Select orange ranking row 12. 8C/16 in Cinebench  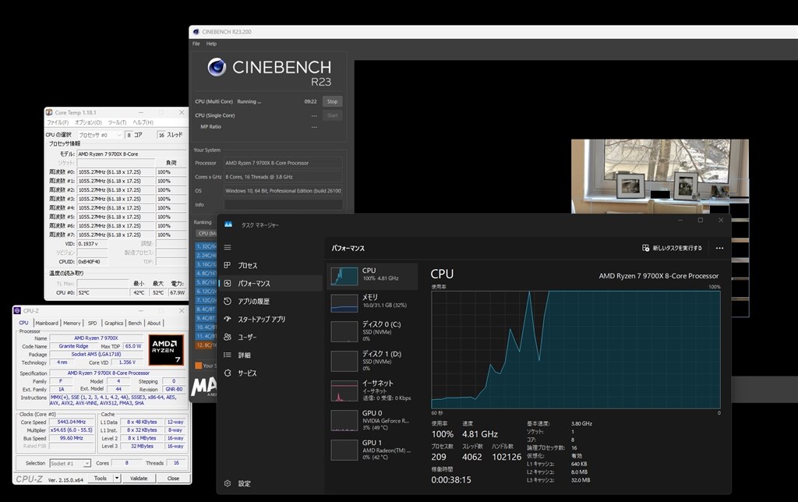coord(206,345)
